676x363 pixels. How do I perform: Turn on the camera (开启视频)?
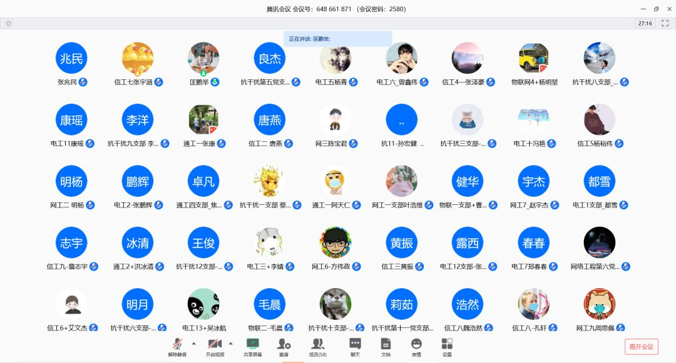[215, 346]
